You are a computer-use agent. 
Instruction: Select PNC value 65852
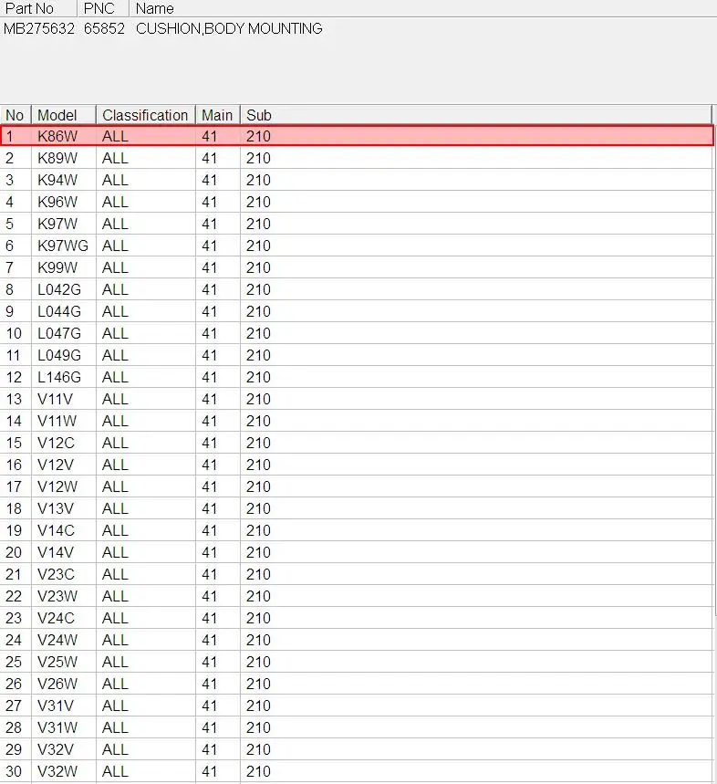104,28
